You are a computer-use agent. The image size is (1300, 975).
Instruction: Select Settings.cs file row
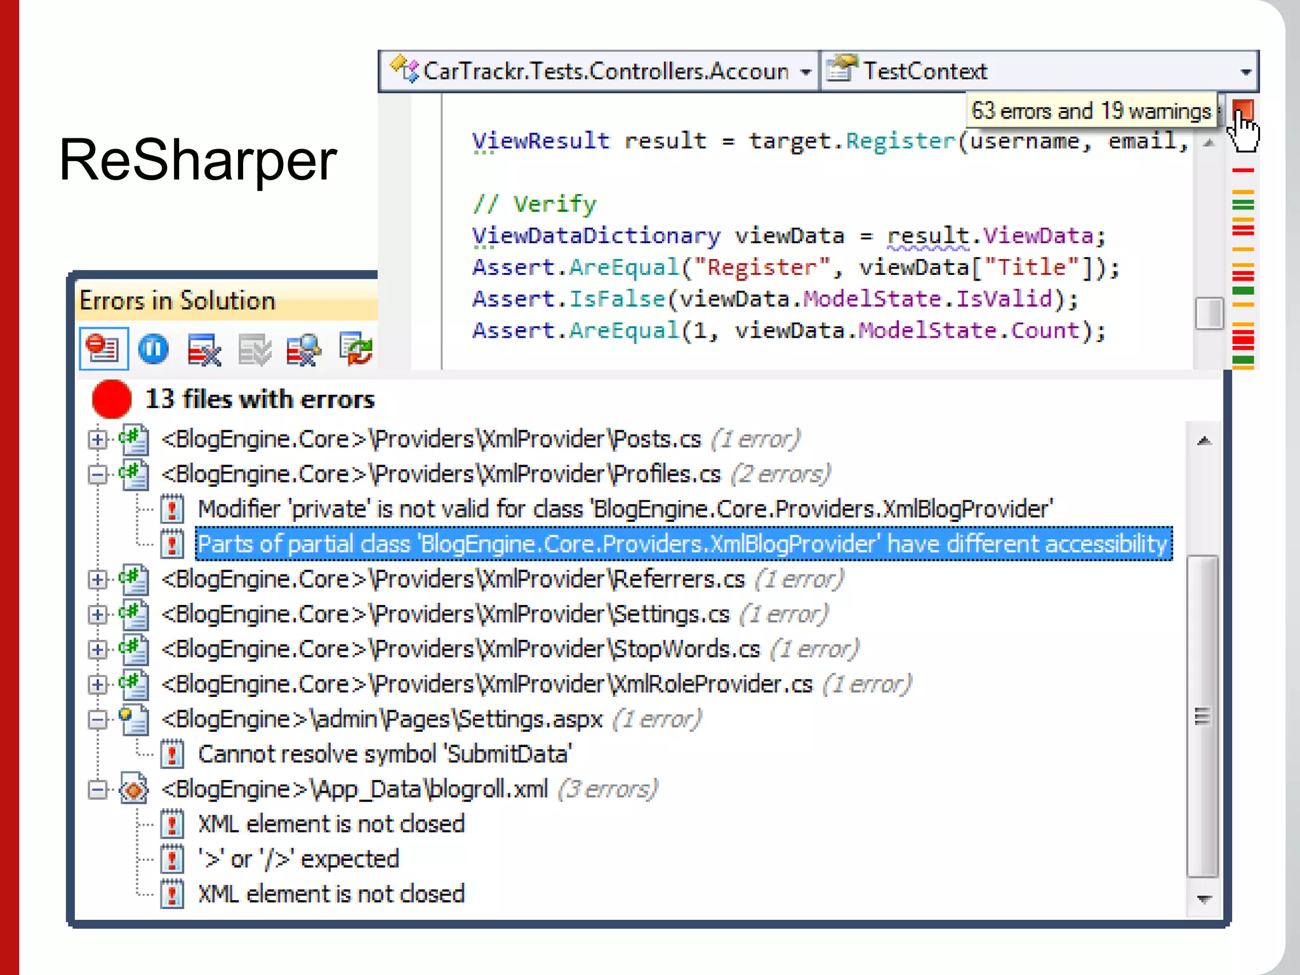click(494, 614)
